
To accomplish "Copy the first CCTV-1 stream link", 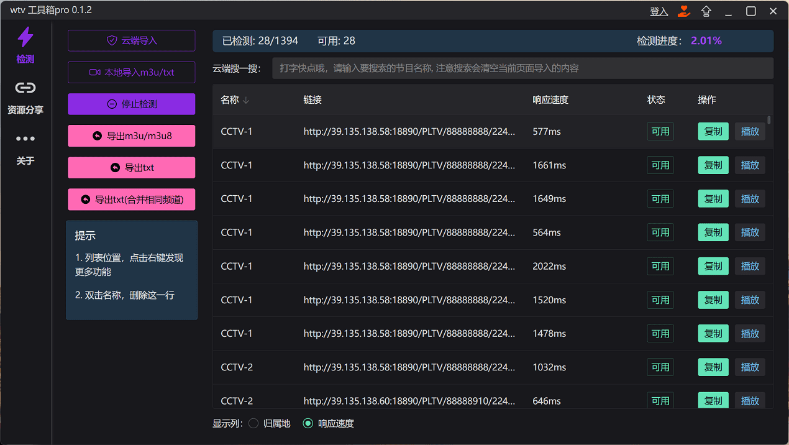I will [x=713, y=131].
